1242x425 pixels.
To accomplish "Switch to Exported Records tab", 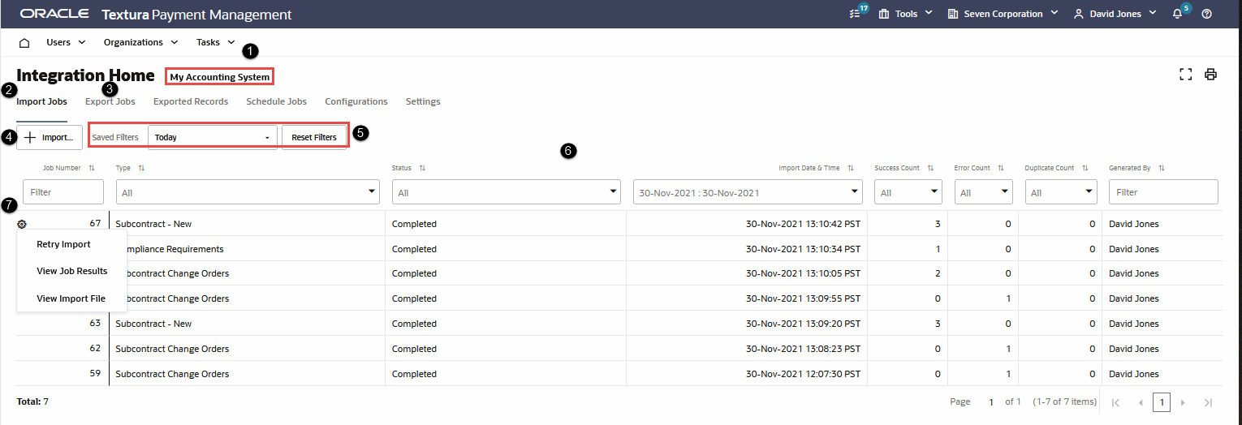I will click(191, 101).
